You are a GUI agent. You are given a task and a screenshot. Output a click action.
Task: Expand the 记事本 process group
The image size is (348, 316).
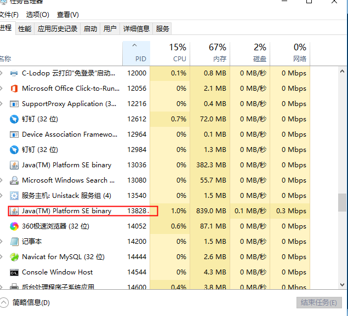1,241
